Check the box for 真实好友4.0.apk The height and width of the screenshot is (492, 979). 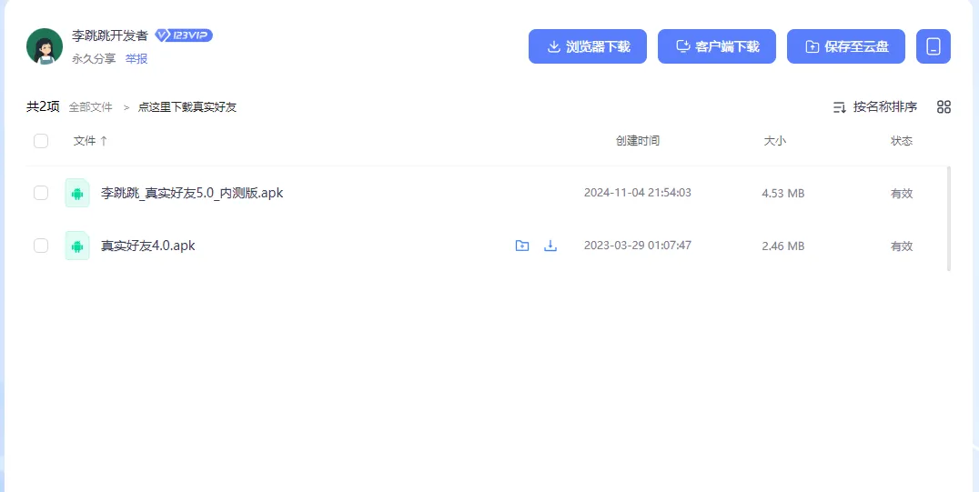point(41,246)
